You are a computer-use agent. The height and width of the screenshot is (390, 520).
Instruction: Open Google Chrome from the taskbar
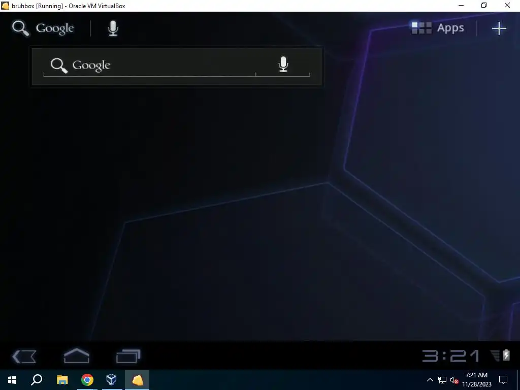coord(87,380)
